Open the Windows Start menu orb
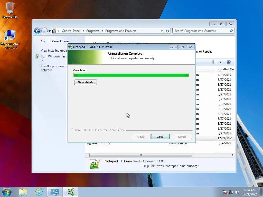This screenshot has height=197, width=263. (7, 192)
